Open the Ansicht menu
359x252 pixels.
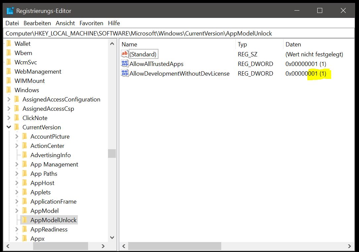click(x=65, y=23)
